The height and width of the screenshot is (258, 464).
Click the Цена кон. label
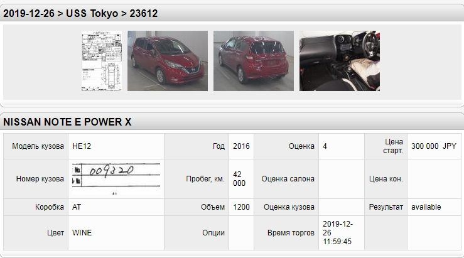click(x=386, y=179)
